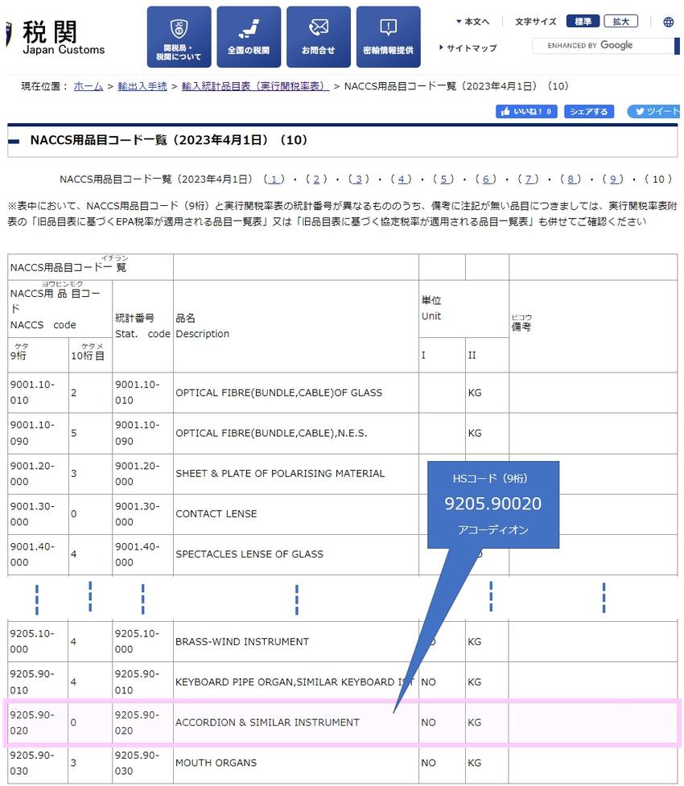Click KG unit in first OPTICAL FIBRE row
684x786 pixels.
(x=475, y=393)
